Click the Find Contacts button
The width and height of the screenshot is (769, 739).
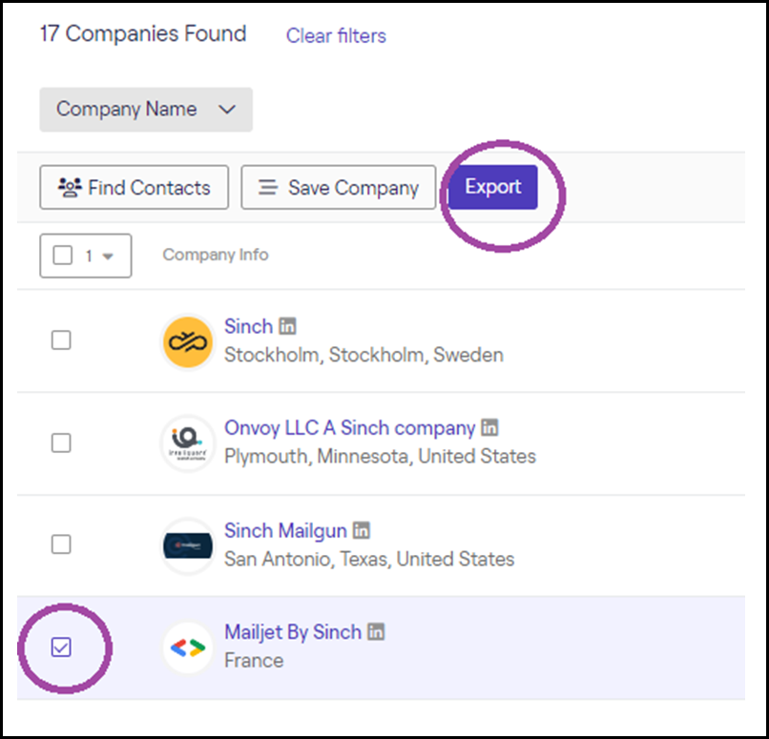coord(135,187)
